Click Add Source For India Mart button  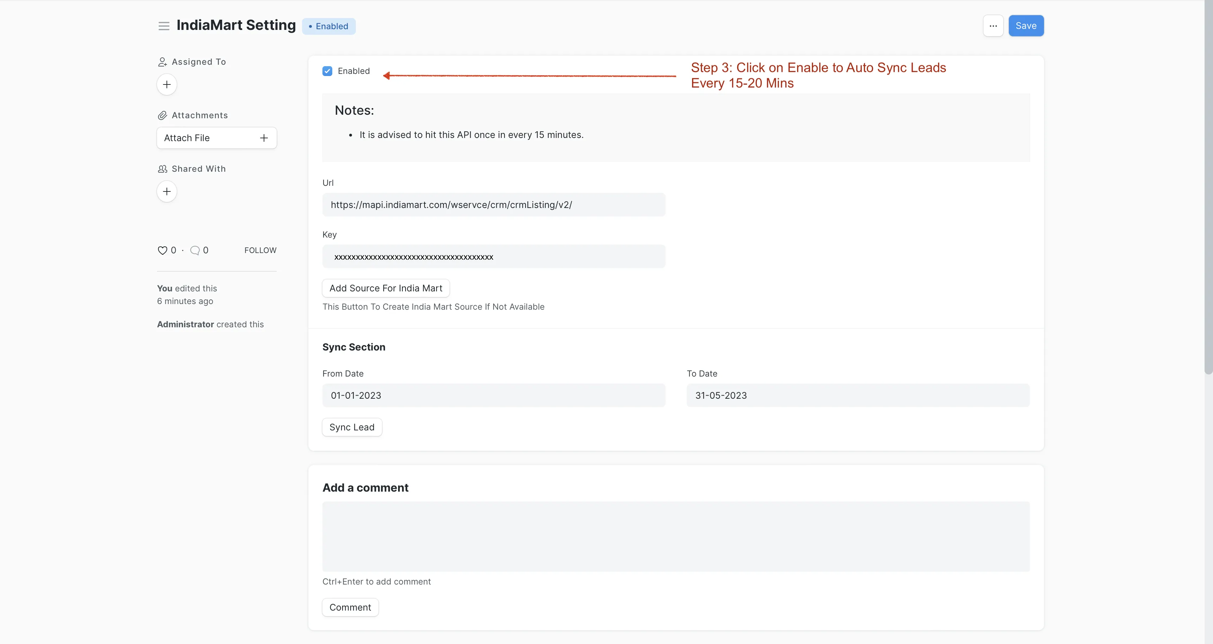(386, 288)
